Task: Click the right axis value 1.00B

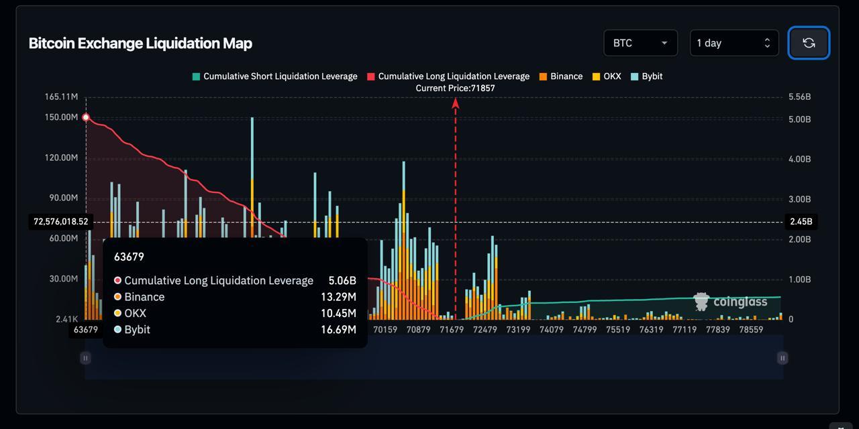Action: point(800,280)
